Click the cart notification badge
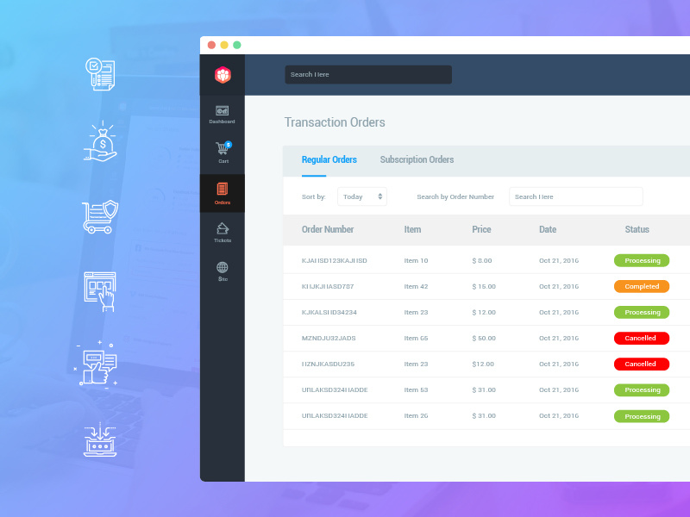The height and width of the screenshot is (517, 690). (227, 146)
